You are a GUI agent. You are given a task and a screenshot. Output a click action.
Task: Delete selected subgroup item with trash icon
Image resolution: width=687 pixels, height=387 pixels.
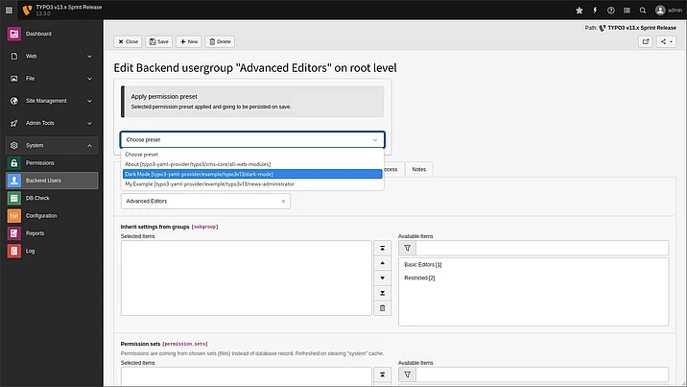coord(383,307)
